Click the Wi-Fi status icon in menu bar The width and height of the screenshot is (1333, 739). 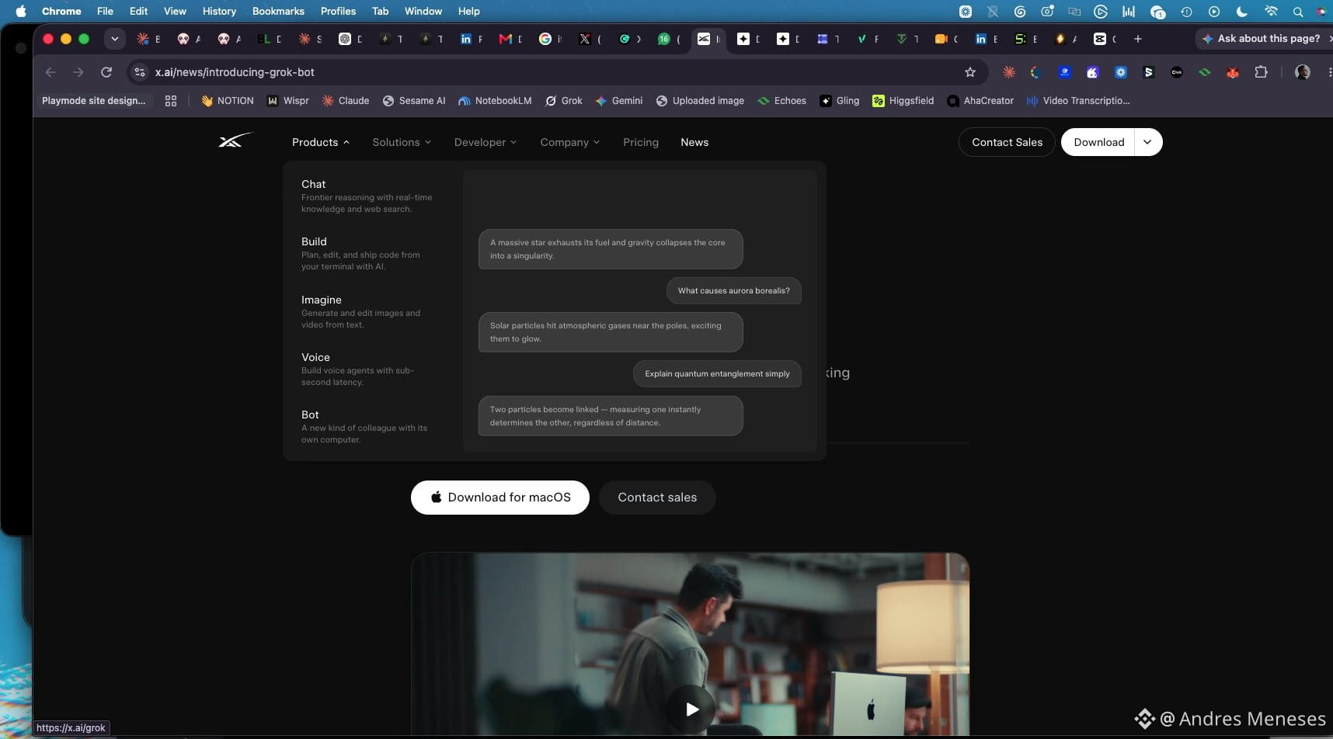coord(1271,12)
